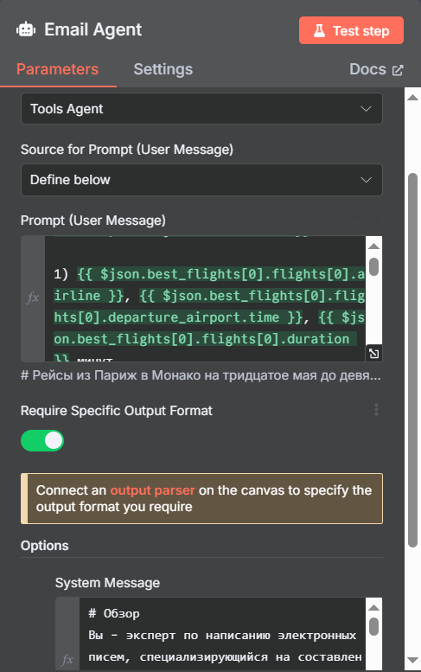Open the Define below prompt source dropdown
Image resolution: width=421 pixels, height=672 pixels.
click(x=201, y=180)
